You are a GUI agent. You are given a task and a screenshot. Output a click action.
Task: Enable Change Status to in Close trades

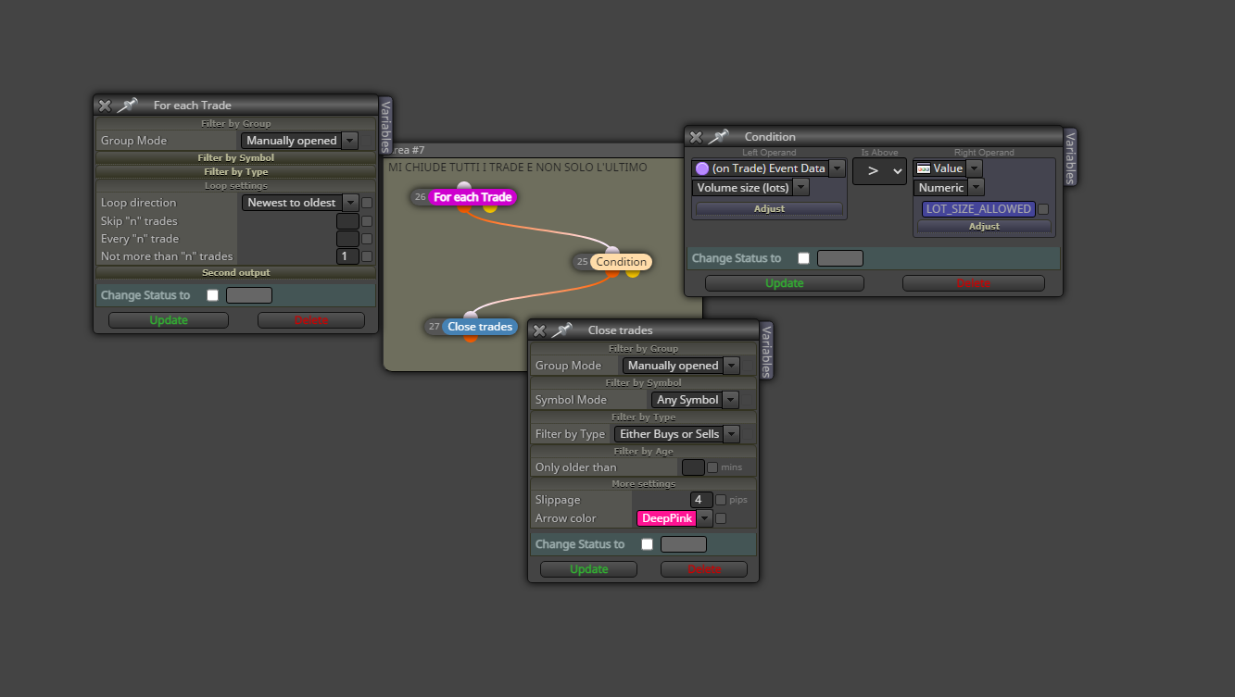point(647,544)
